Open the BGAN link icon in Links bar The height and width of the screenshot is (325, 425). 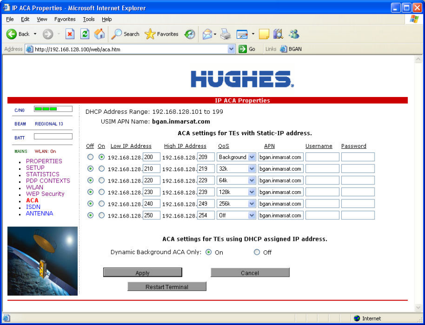(284, 49)
